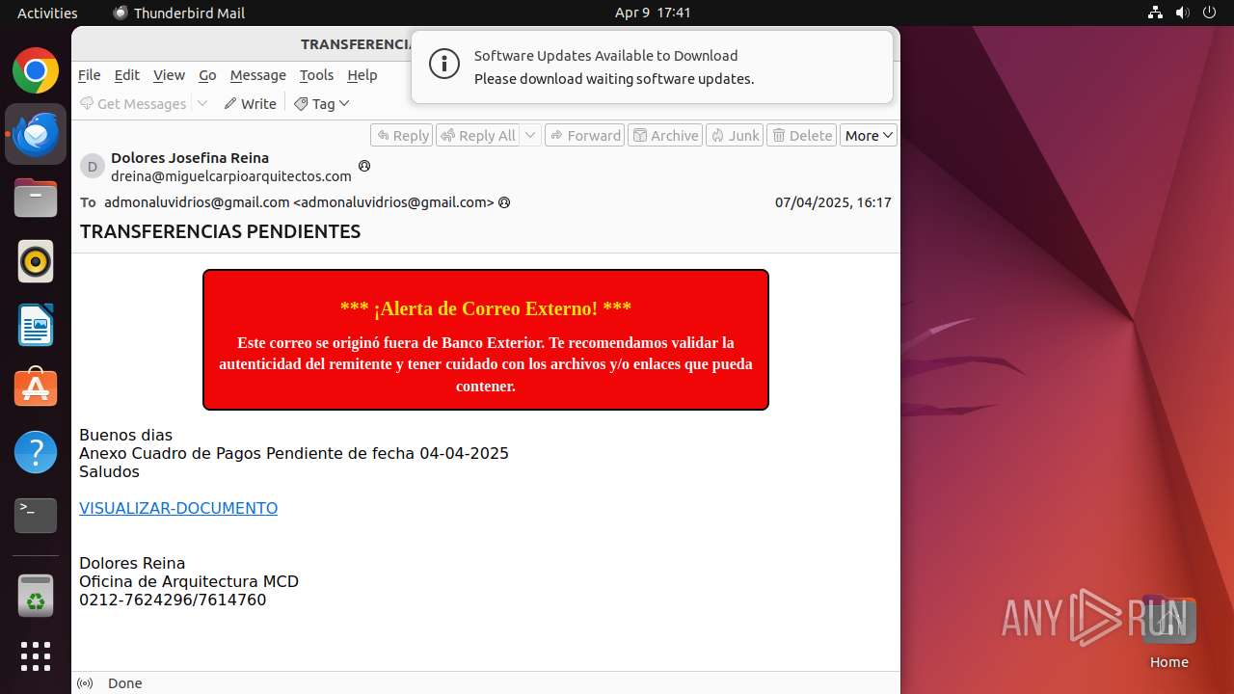Click the sender avatar letter D
The height and width of the screenshot is (694, 1234).
tap(93, 166)
